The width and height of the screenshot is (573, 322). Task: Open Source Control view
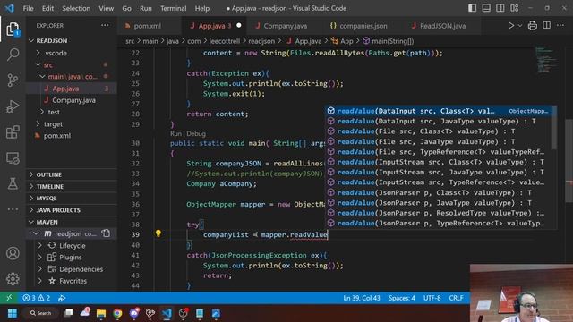pos(13,80)
